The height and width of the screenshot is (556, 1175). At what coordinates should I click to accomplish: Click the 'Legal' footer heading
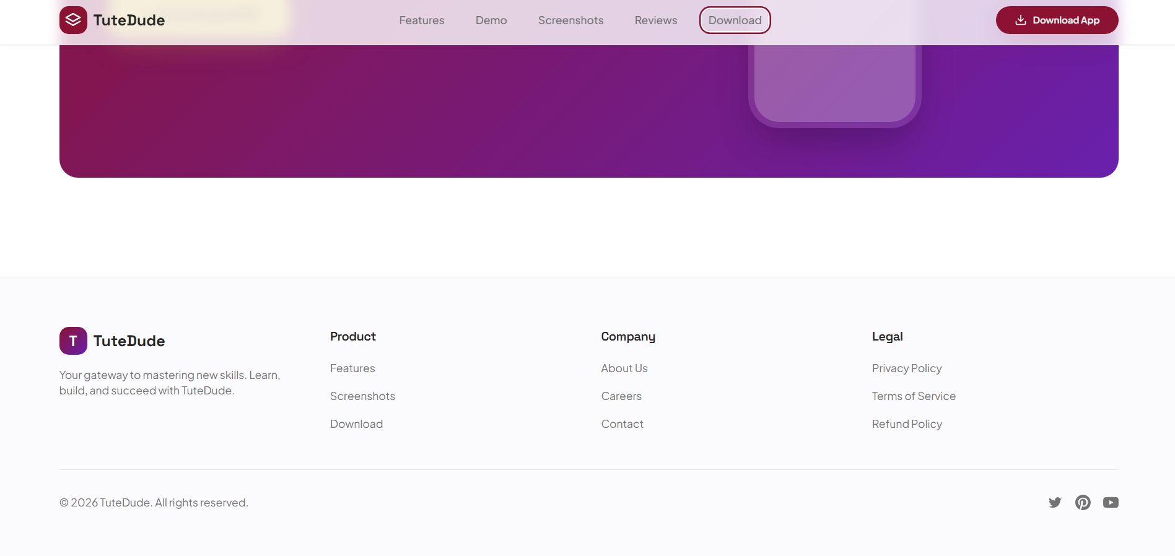tap(887, 337)
